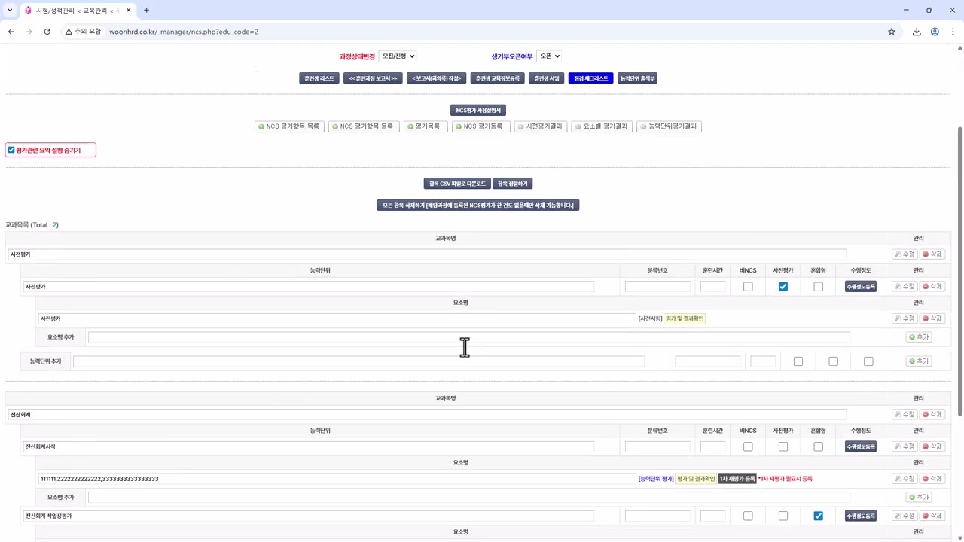The height and width of the screenshot is (542, 964).
Task: Click 삭제 icon button in 사전평가 능력단위 row
Action: click(932, 287)
